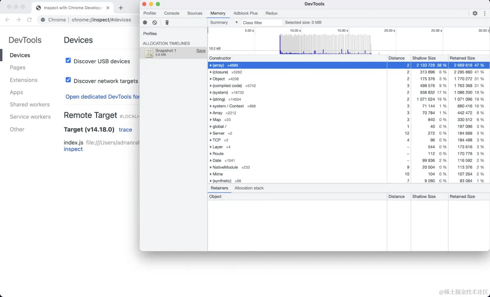Navigate back using Chrome's back arrow
This screenshot has height=297, width=490.
click(x=7, y=20)
